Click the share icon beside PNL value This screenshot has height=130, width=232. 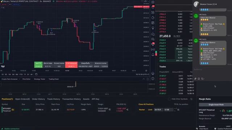coord(127,110)
